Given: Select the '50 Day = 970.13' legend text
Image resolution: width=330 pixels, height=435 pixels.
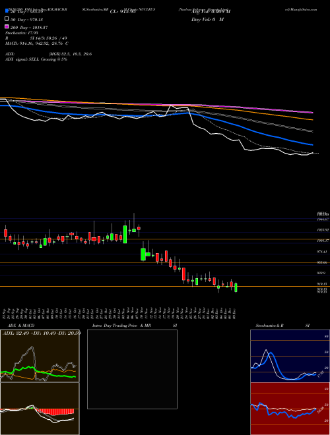Looking at the screenshot, I should (27, 20).
